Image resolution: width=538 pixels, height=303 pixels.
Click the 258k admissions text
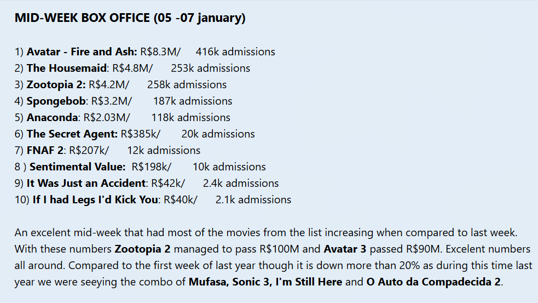coord(187,85)
